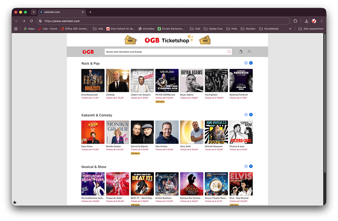Viewport: 338px width, 221px height.
Task: Click the Vivaldi red profile icon
Action: click(x=314, y=21)
